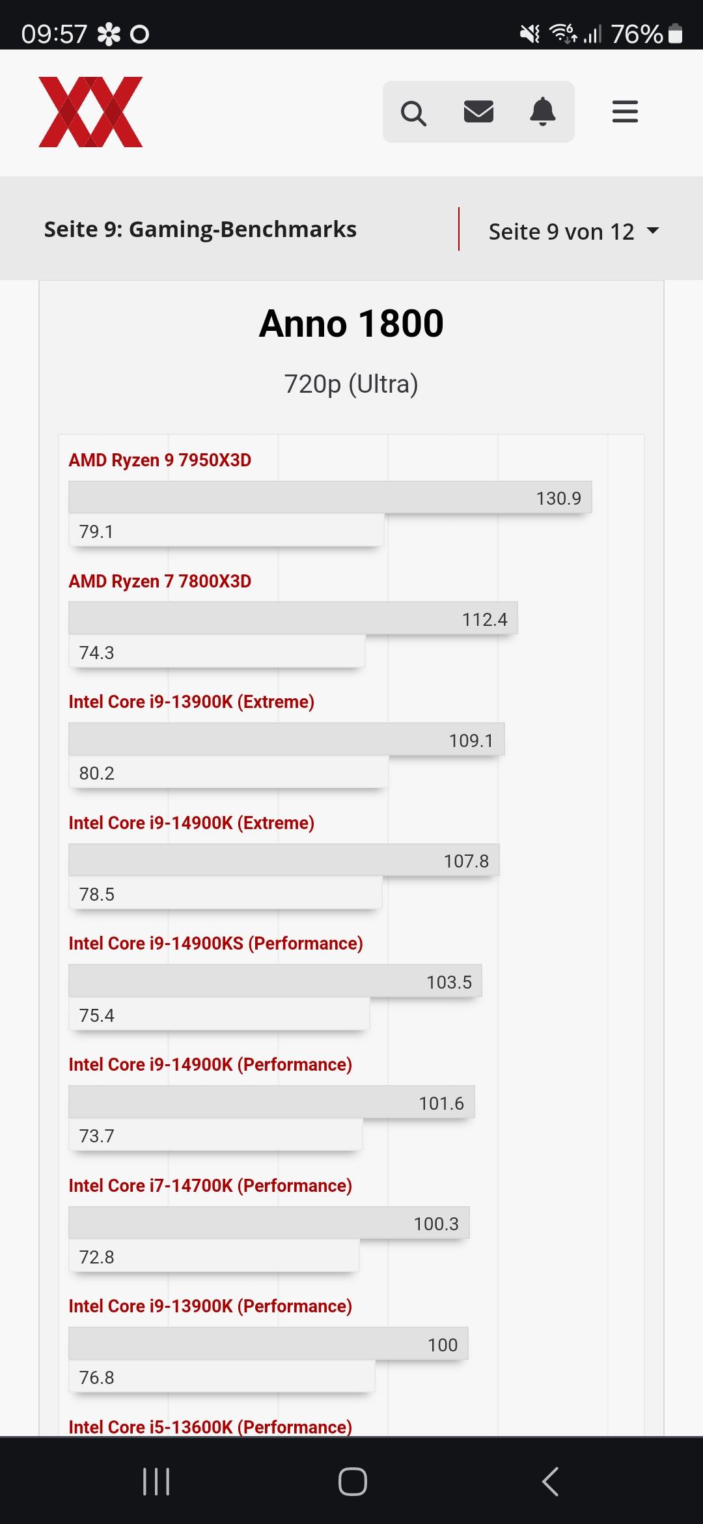Viewport: 703px width, 1524px height.
Task: Select Intel Core i9-13900K (Extreme) entry
Action: tap(191, 702)
